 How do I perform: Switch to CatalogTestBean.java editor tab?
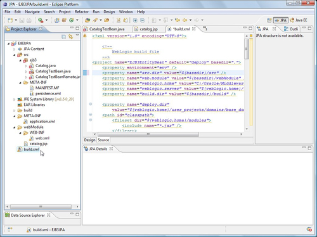click(x=107, y=29)
